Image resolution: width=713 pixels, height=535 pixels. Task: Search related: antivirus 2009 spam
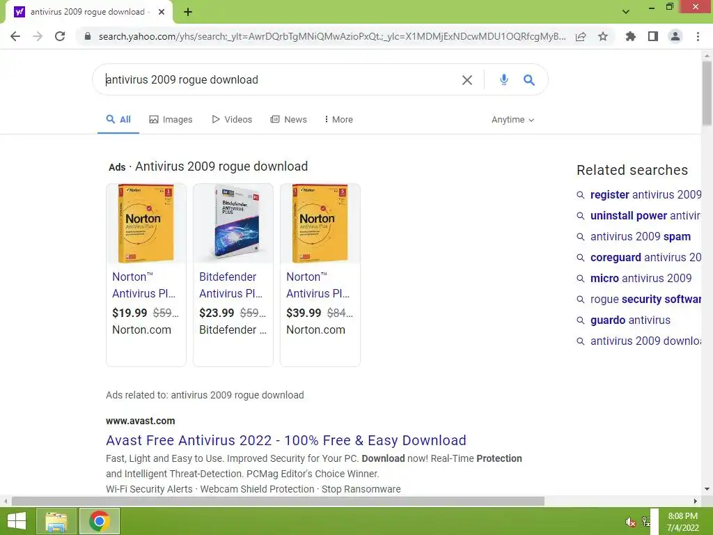click(x=641, y=237)
